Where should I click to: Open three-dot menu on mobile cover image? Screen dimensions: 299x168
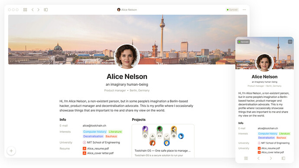click(290, 42)
